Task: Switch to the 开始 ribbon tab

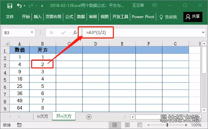Action: click(x=26, y=17)
